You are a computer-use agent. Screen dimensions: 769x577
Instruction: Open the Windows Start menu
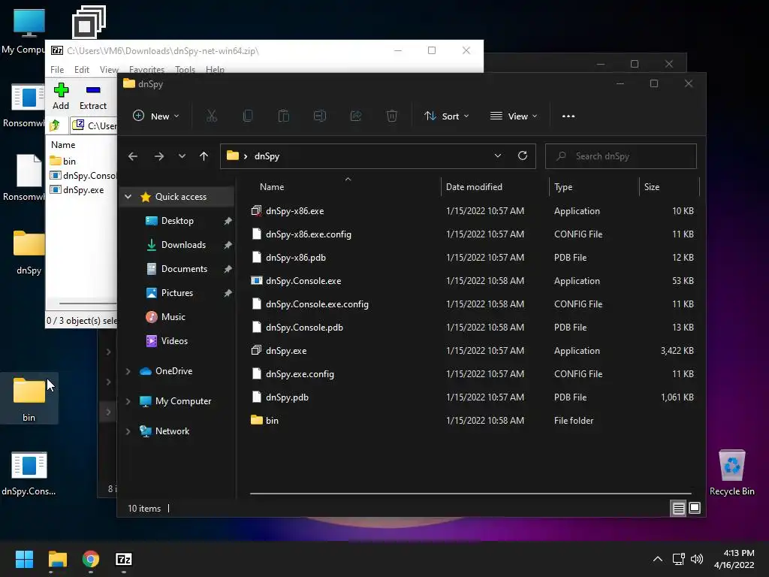(x=24, y=559)
